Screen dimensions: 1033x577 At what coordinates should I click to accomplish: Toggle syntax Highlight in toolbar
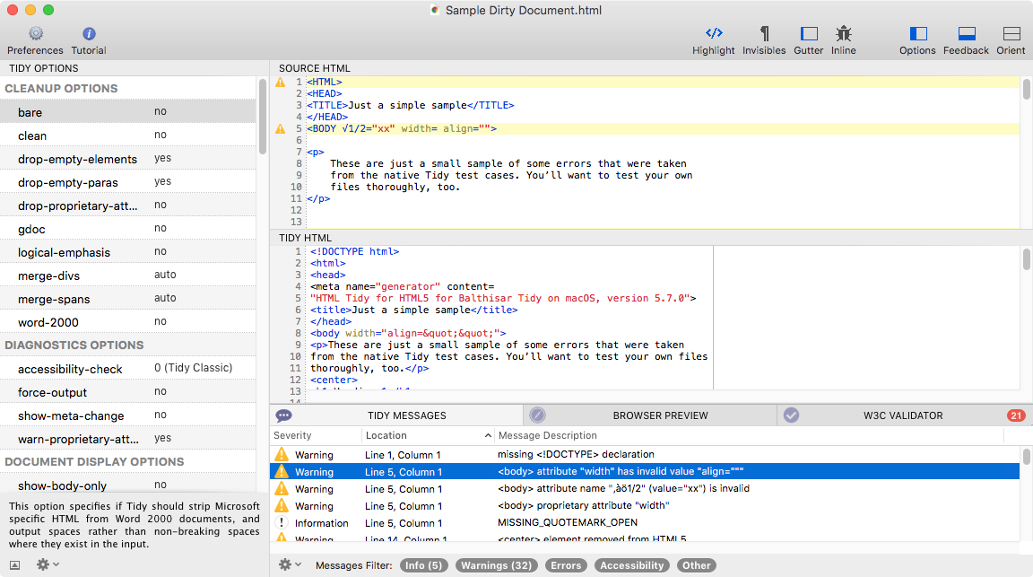714,40
